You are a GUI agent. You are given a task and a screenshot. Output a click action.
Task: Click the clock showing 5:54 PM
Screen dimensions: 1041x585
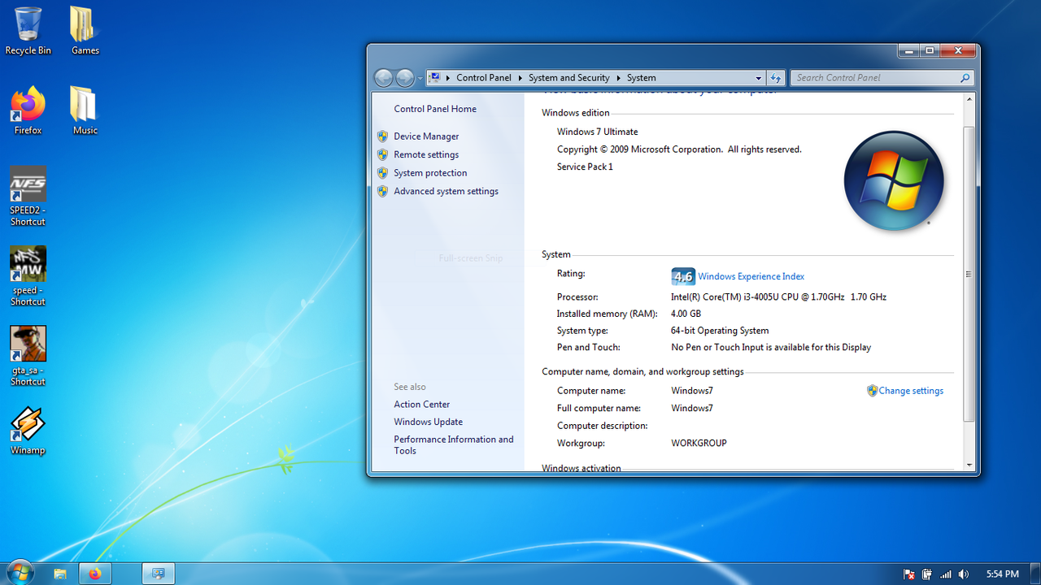point(1002,574)
